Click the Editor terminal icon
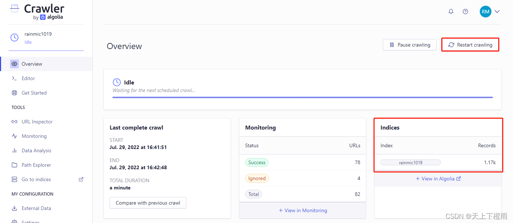Screen dimensions: 513x223 [14, 78]
